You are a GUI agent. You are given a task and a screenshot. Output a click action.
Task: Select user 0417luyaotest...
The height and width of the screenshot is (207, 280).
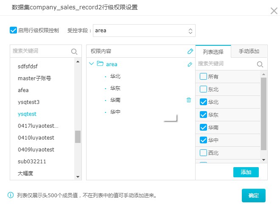coord(38,126)
